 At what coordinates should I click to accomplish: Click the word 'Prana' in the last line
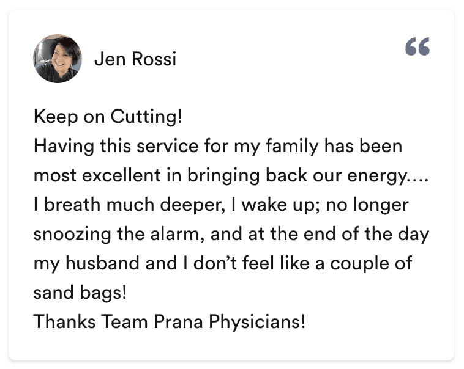186,321
